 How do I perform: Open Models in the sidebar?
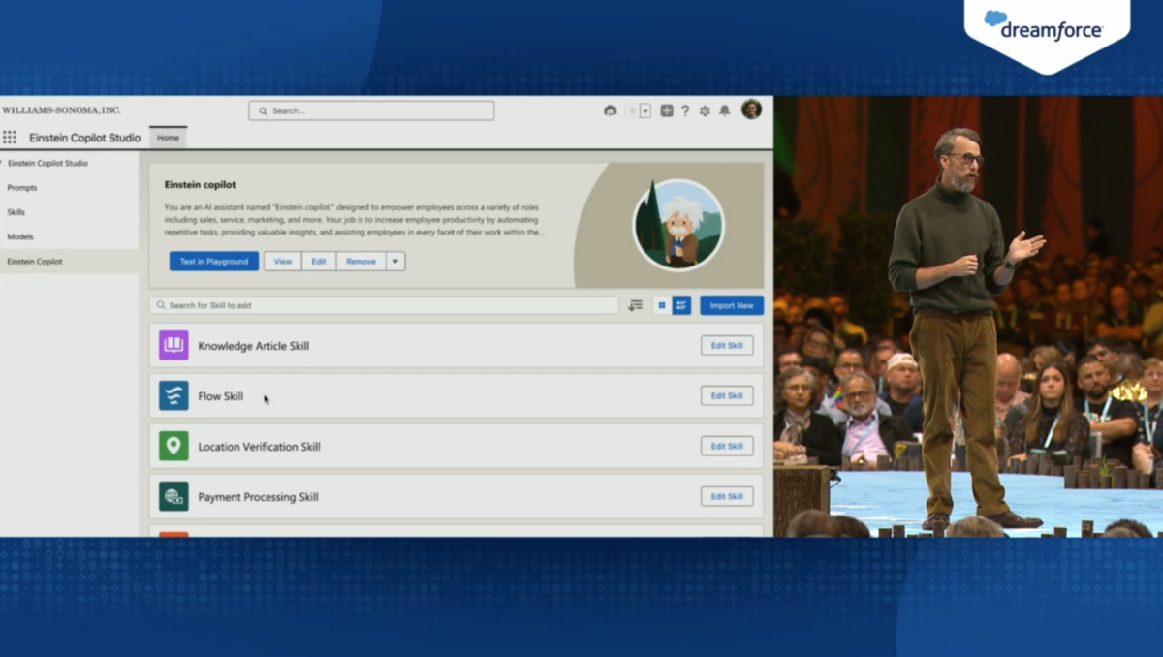pos(20,236)
